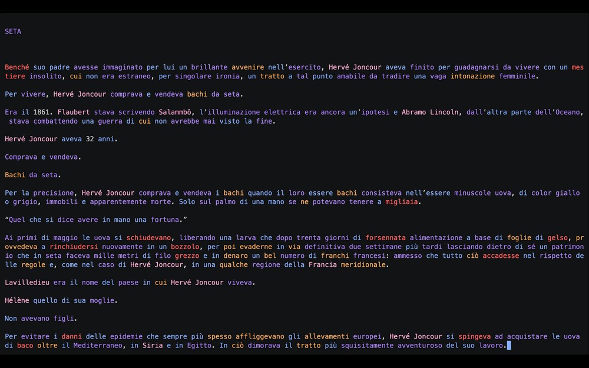Click the word "franchi"
589x368 pixels.
335,256
